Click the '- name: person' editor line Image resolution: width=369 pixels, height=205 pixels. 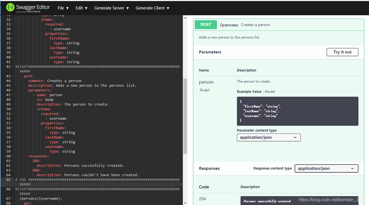[47, 95]
